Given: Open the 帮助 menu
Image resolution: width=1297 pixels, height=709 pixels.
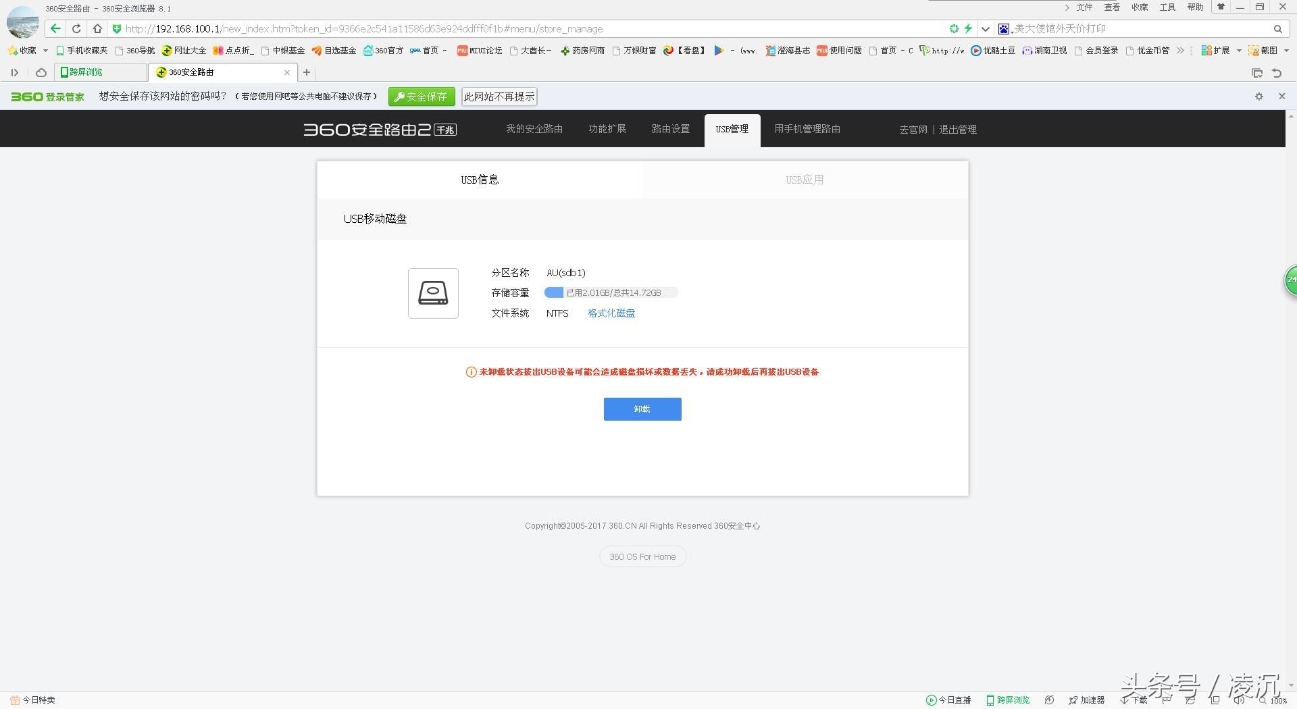Looking at the screenshot, I should click(x=1196, y=7).
